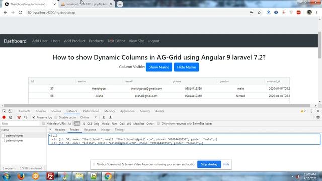Reload the page with refresh icon
The image size is (322, 181).
click(20, 12)
